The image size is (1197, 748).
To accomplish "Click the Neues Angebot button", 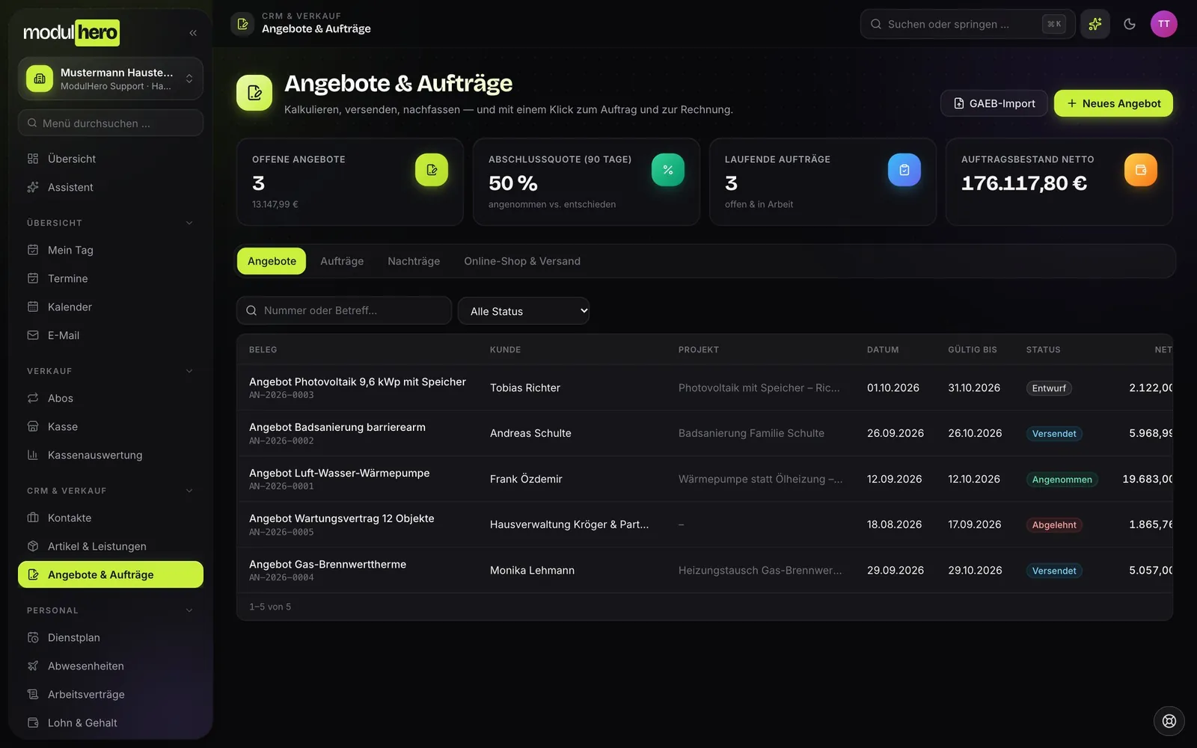I will [1113, 103].
